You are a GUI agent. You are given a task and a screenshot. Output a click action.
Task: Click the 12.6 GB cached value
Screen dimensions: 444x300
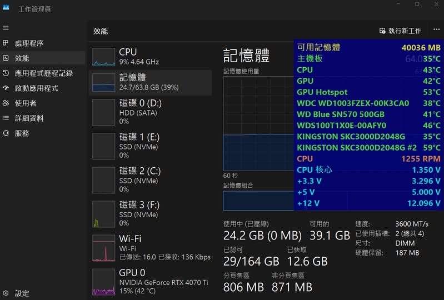point(307,261)
